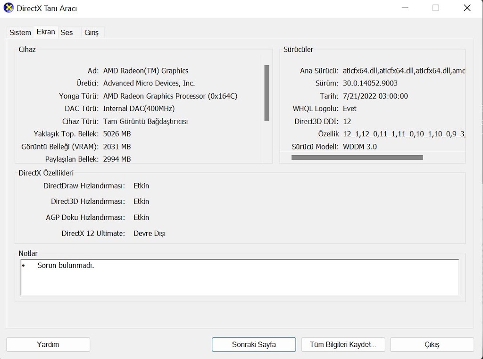This screenshot has width=483, height=359.
Task: Minimize the DirectX Tanı Aracı window
Action: [x=405, y=8]
